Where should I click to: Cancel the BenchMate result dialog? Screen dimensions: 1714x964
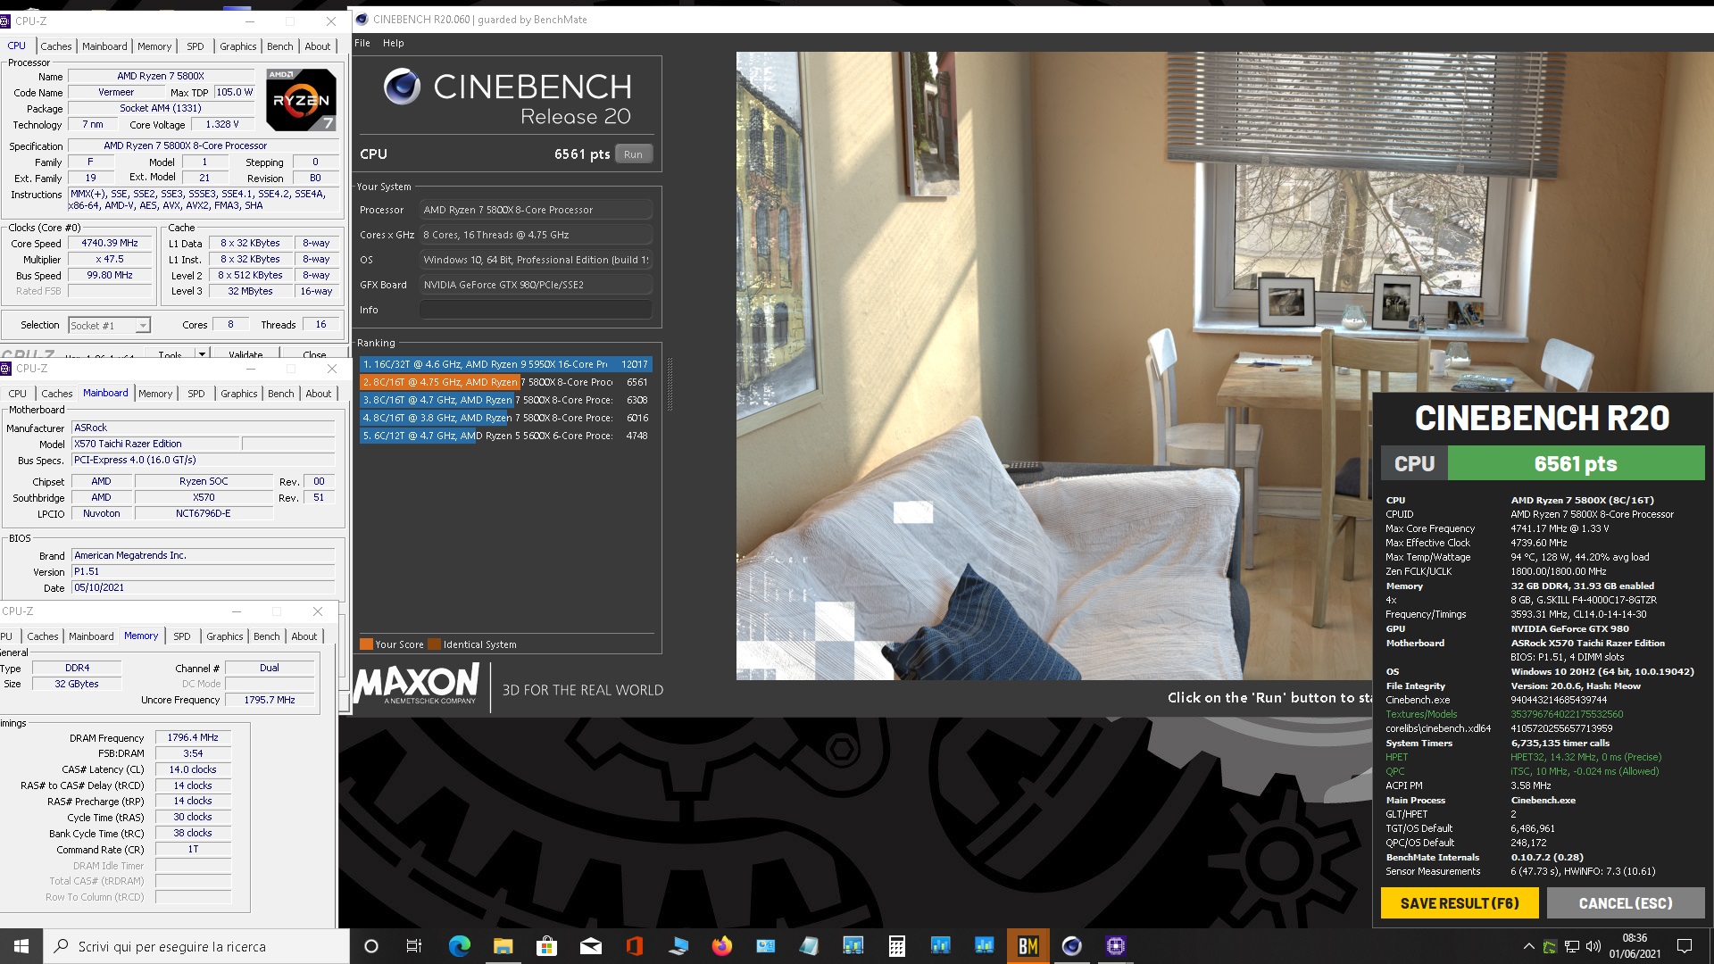[1626, 903]
